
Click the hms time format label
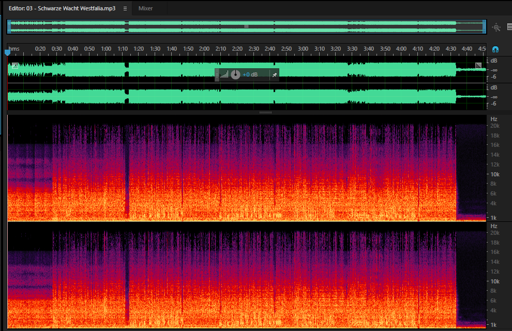point(14,49)
